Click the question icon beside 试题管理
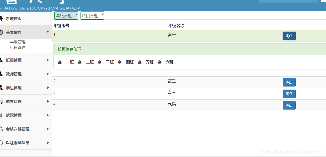326x157 pixels. (x=1, y=115)
